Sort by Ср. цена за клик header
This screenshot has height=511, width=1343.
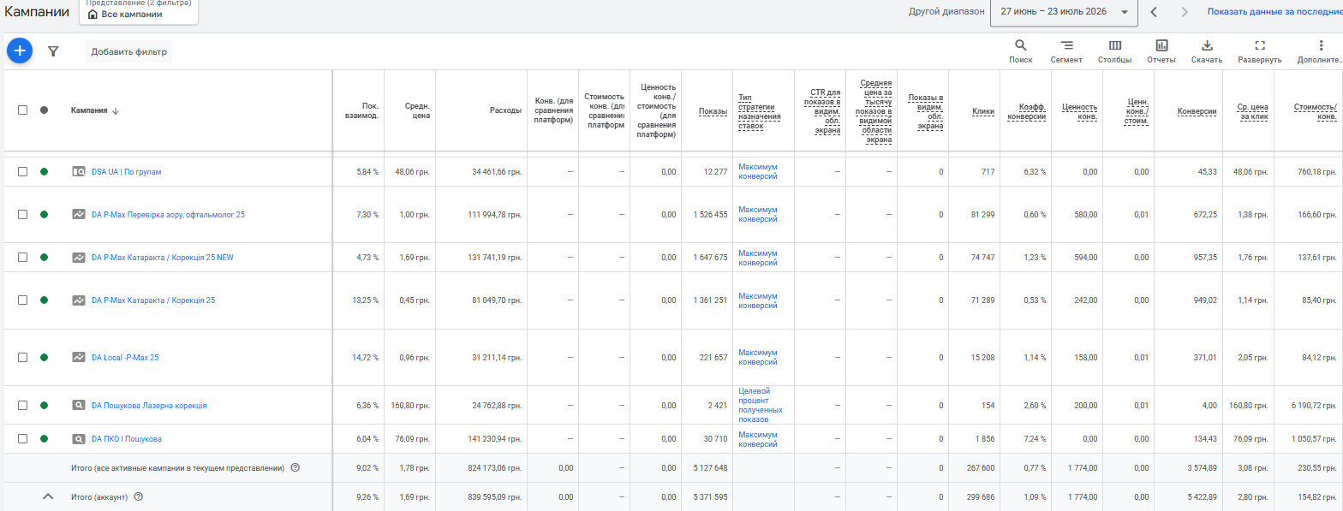1251,111
